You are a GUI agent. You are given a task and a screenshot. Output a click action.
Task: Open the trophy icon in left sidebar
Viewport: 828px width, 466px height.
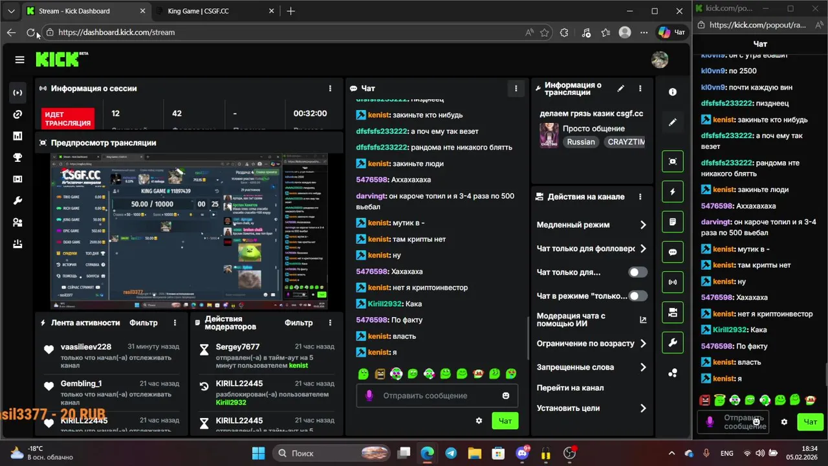pyautogui.click(x=17, y=157)
